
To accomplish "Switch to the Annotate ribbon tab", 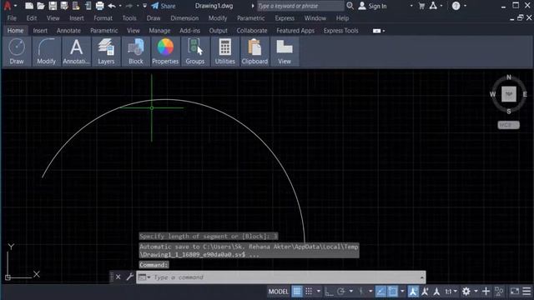I will pyautogui.click(x=68, y=31).
